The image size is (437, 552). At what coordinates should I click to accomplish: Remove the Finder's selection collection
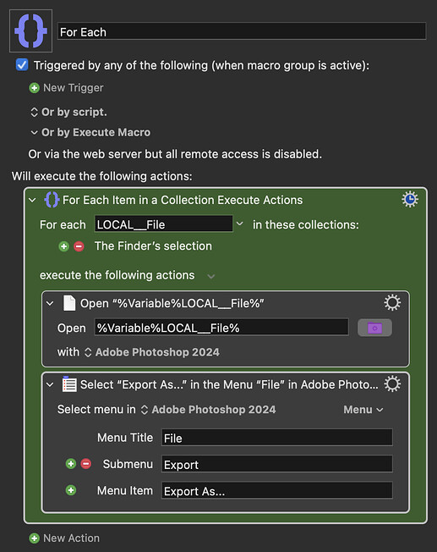79,246
